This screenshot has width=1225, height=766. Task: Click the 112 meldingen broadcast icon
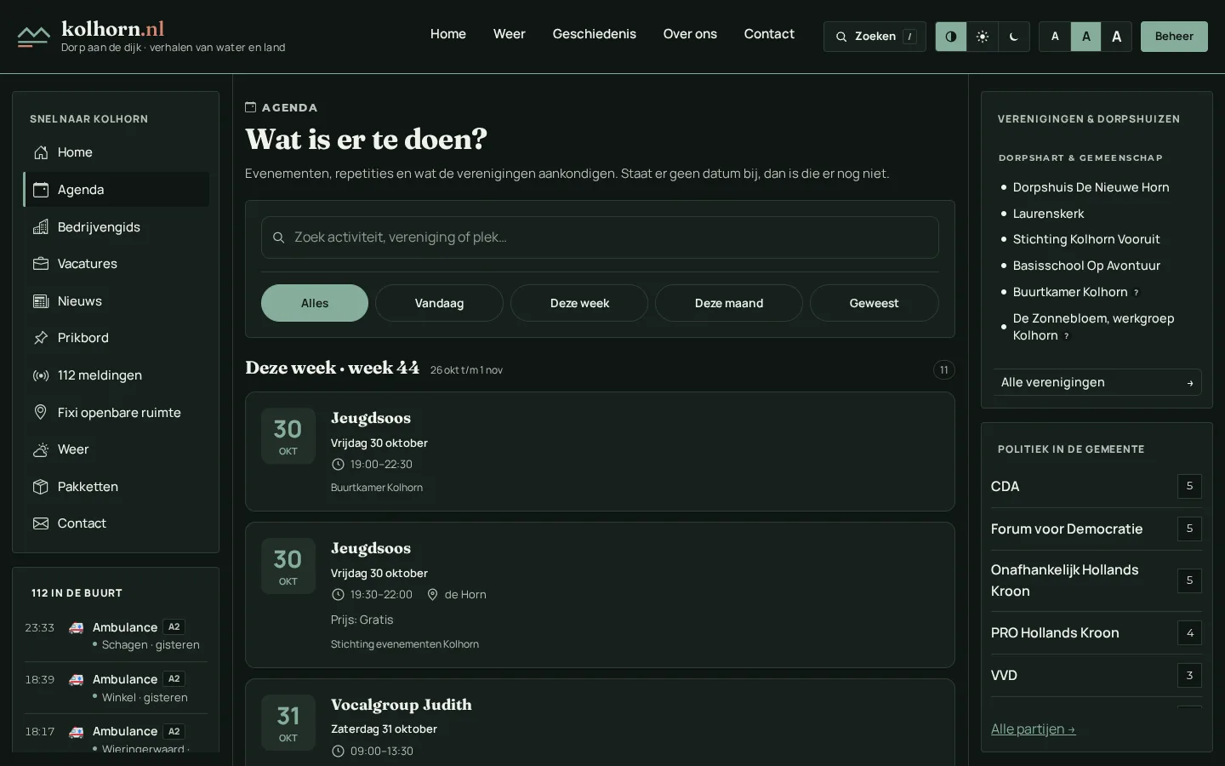tap(41, 375)
